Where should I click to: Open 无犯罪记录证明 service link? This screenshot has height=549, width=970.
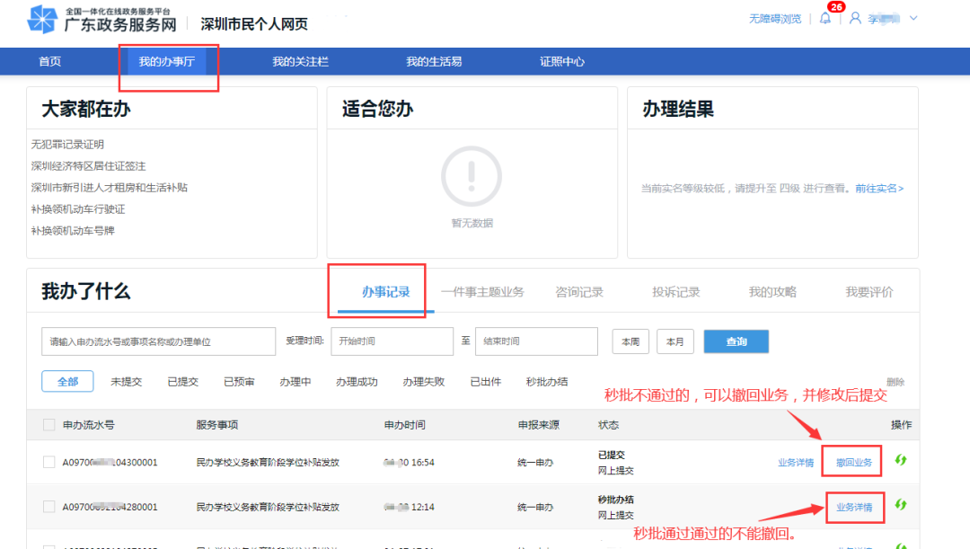[67, 144]
